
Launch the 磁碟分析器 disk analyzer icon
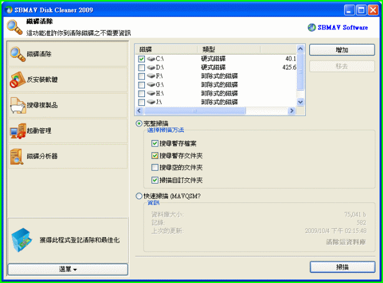coord(17,156)
